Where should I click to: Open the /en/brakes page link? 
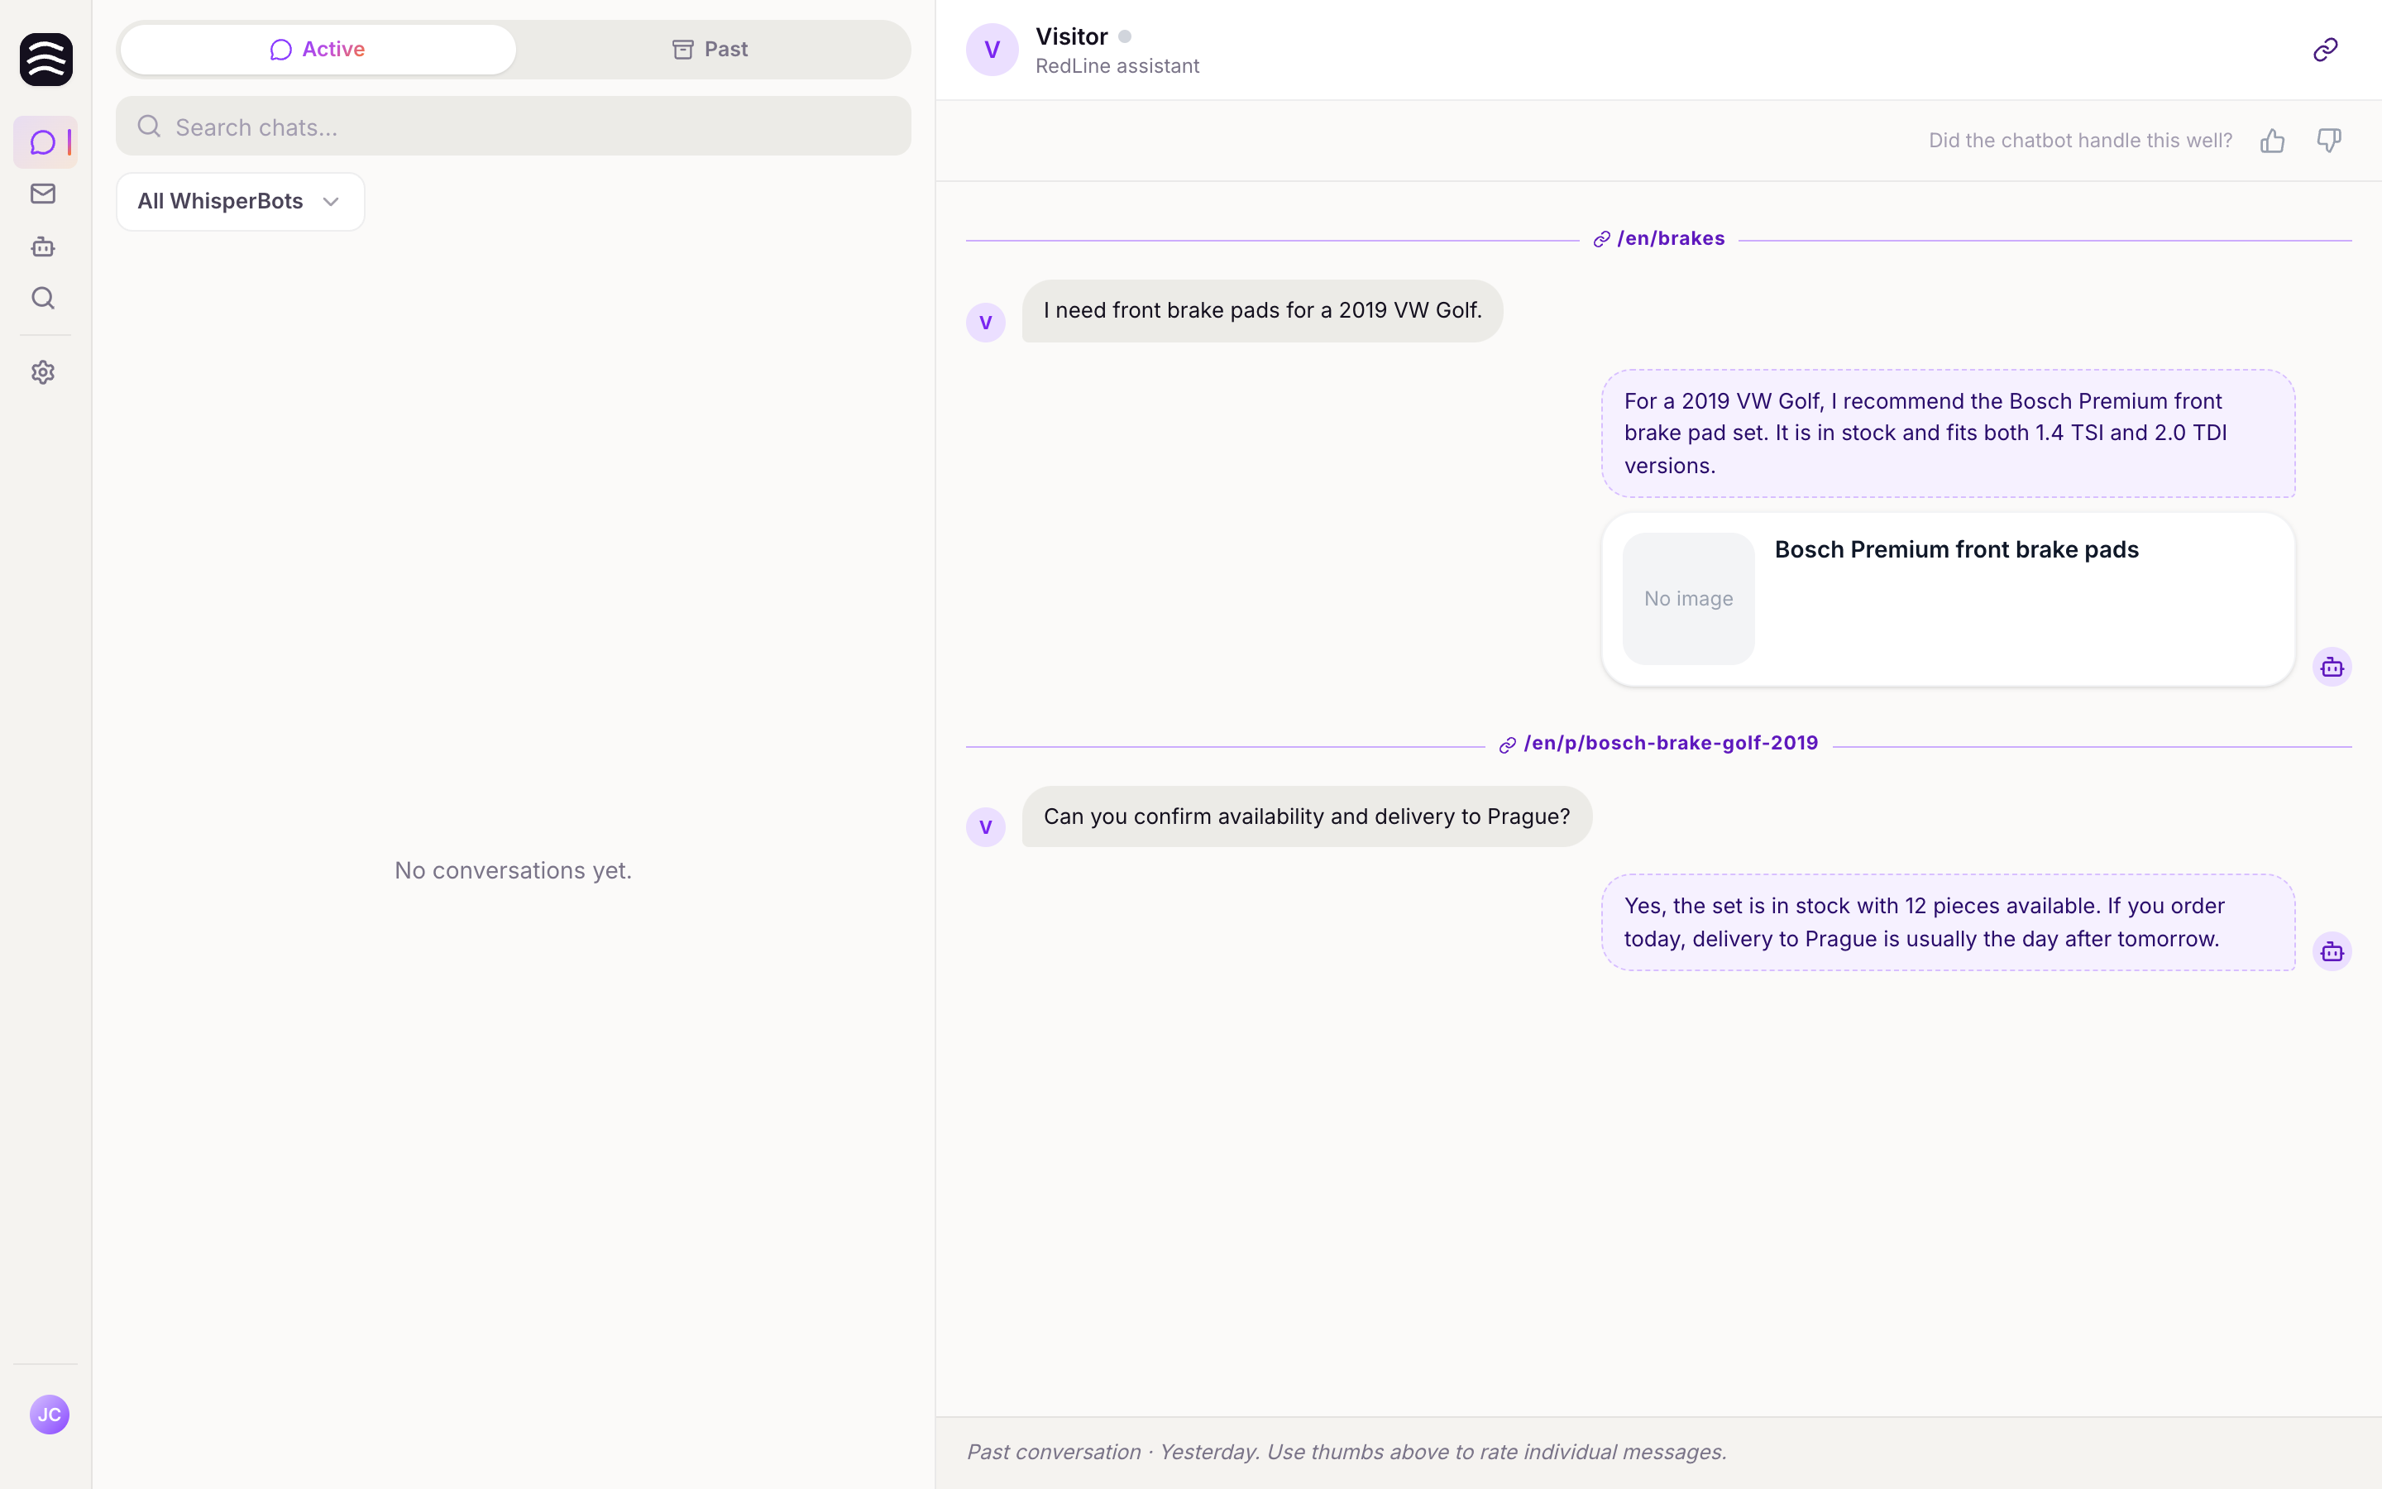click(1659, 239)
